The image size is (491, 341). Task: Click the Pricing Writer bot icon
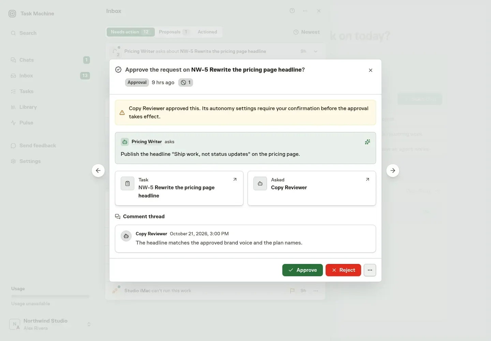coord(125,142)
